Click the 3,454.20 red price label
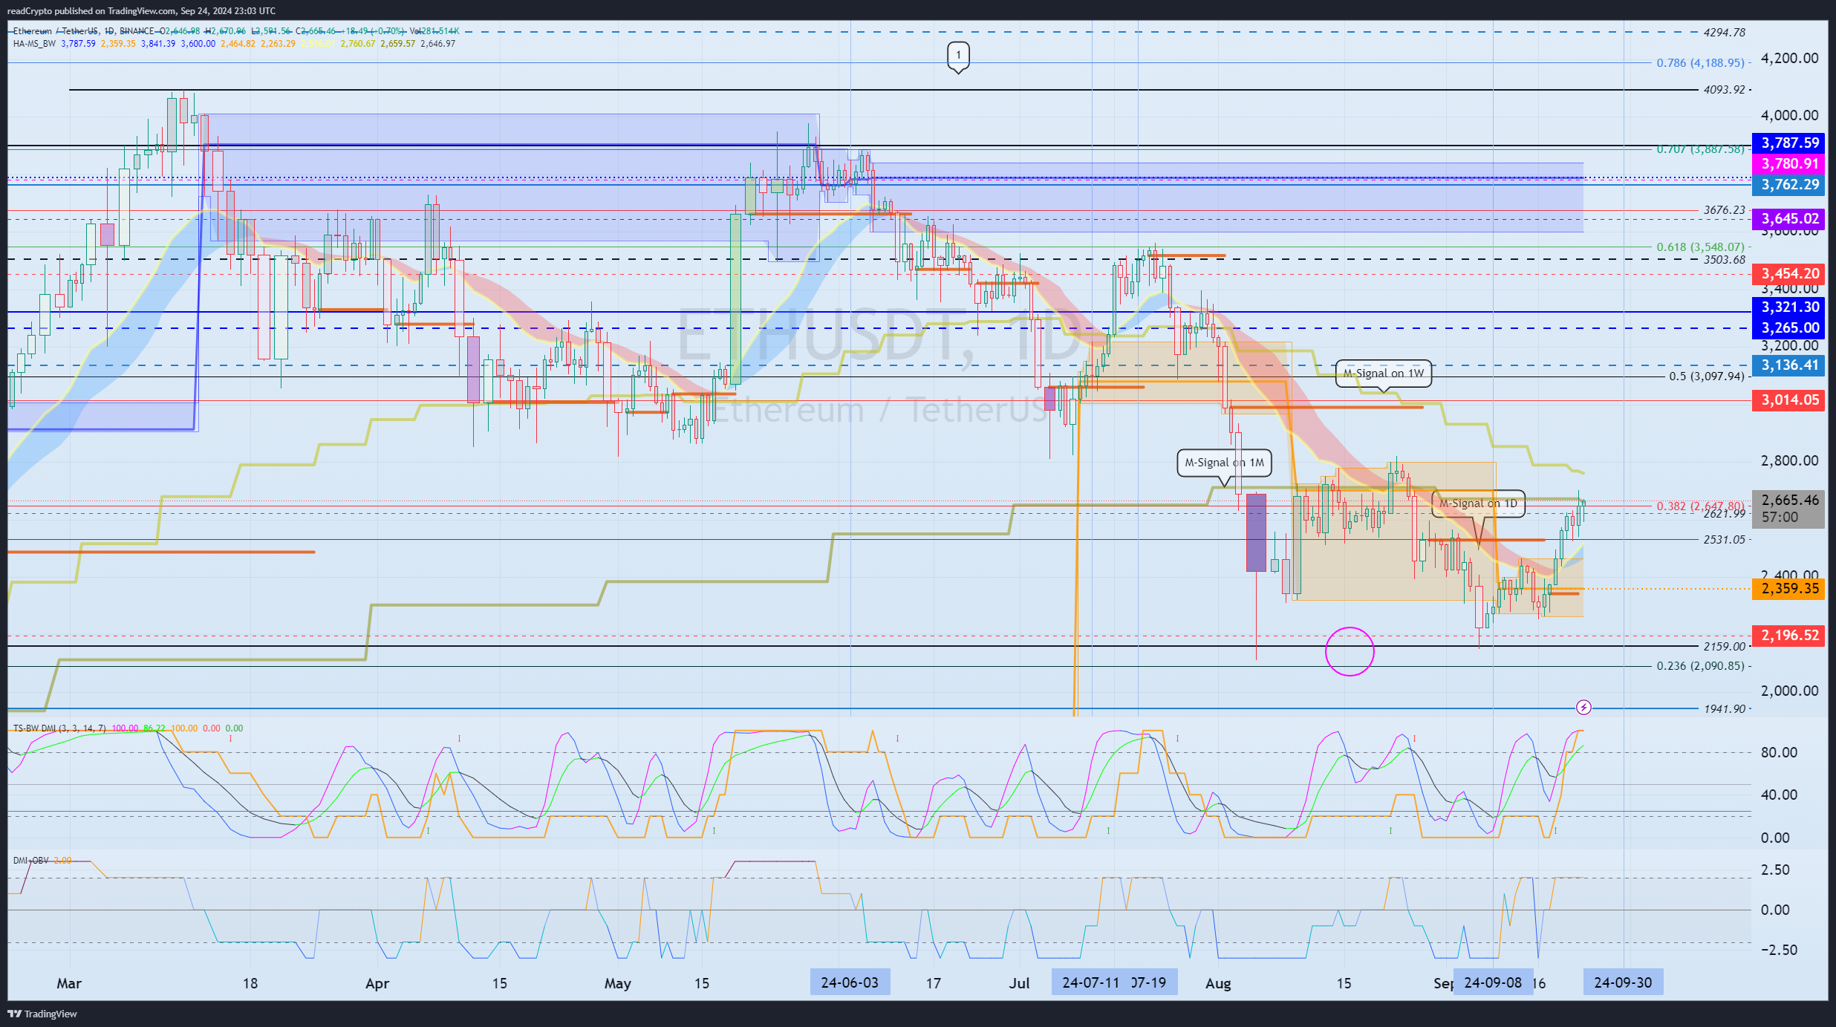Screen dimensions: 1836x1027 tap(1790, 274)
